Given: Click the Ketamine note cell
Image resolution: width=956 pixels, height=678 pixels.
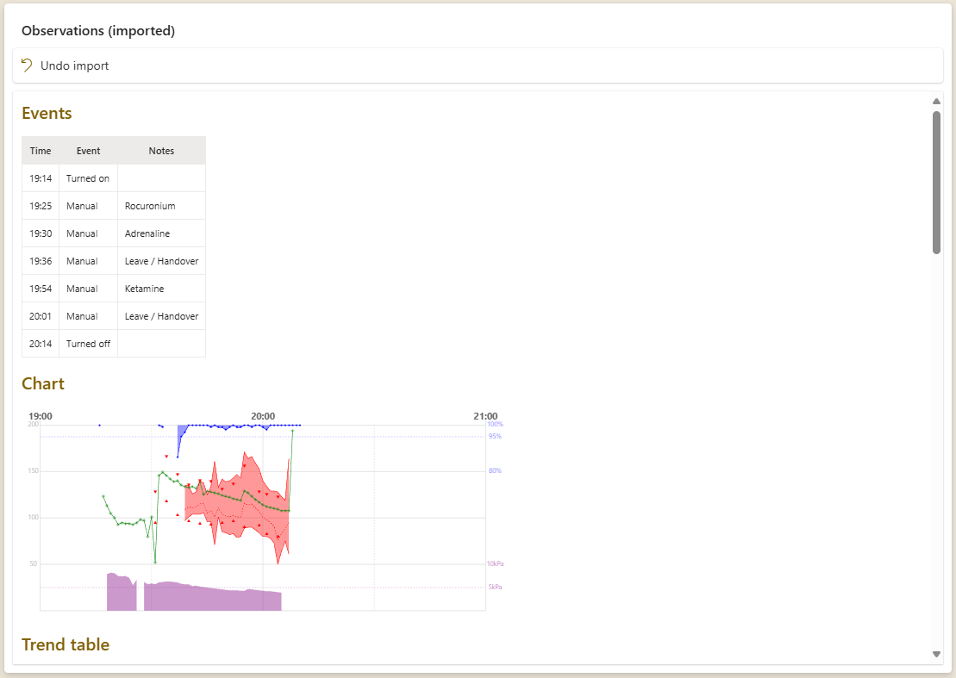Looking at the screenshot, I should [x=144, y=289].
